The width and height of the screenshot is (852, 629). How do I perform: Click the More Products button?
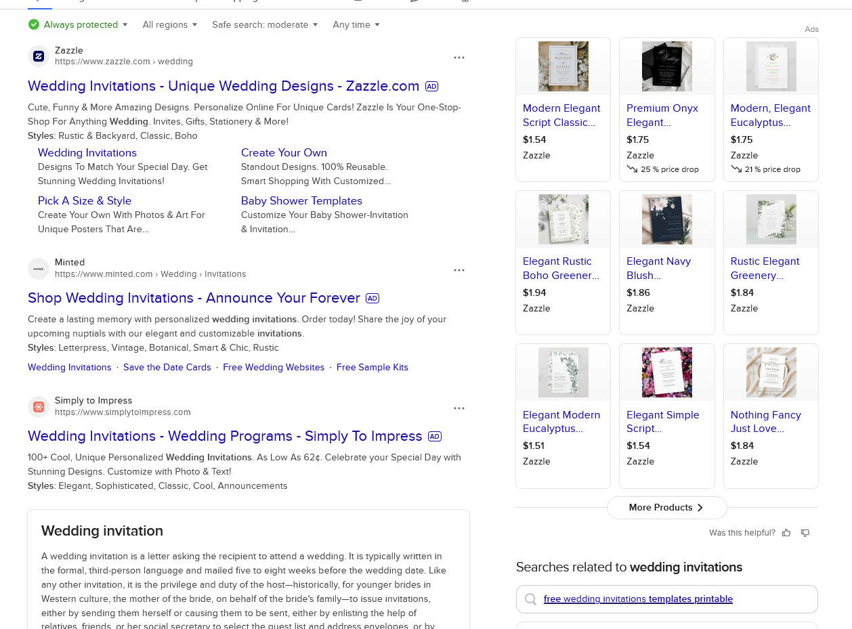pos(666,508)
